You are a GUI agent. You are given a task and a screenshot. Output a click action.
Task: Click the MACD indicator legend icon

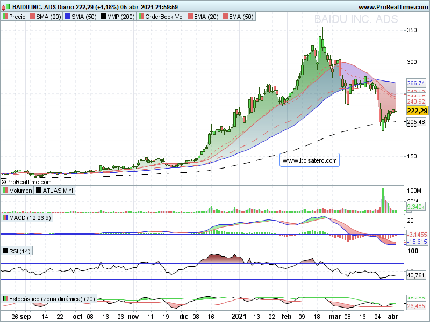tap(5, 218)
